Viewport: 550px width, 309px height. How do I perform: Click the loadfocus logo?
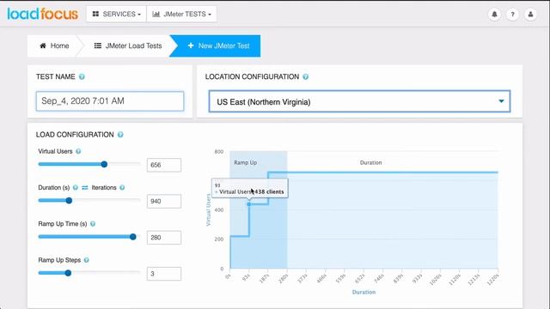point(42,14)
